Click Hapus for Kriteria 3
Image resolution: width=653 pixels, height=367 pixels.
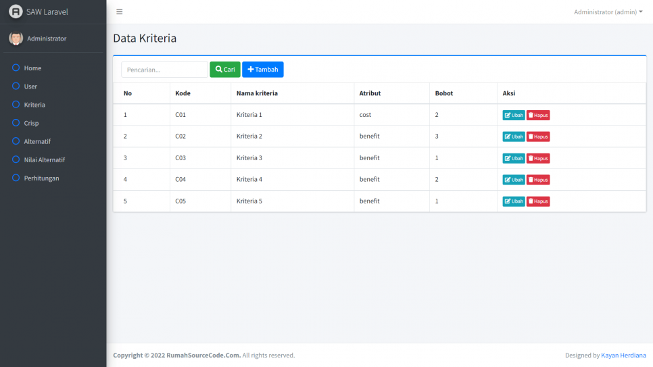538,158
